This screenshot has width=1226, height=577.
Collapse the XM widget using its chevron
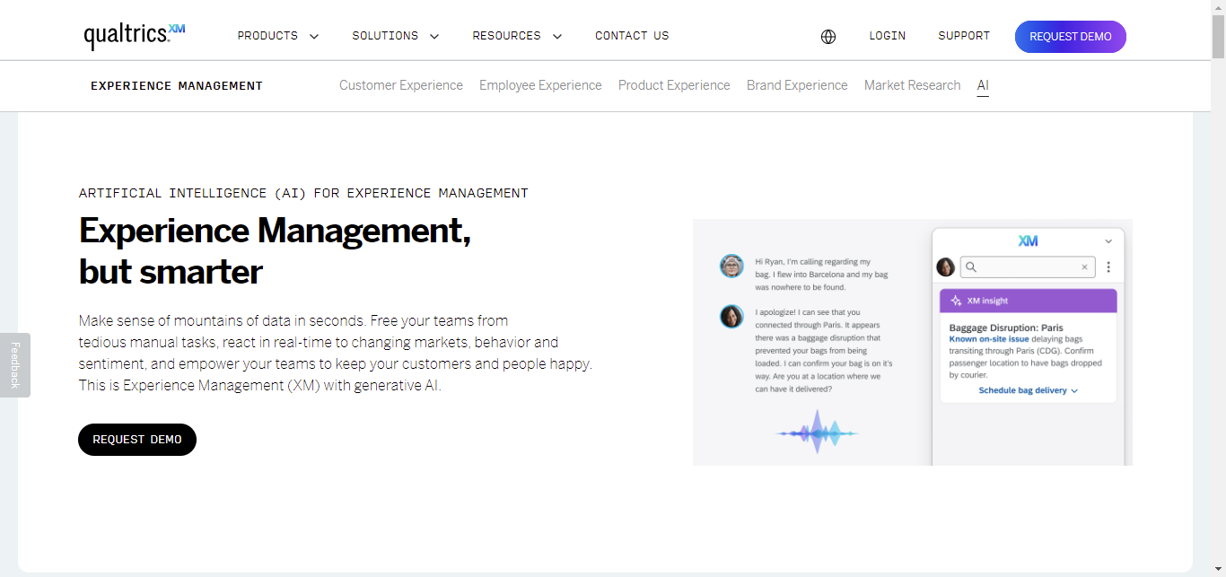[1108, 240]
